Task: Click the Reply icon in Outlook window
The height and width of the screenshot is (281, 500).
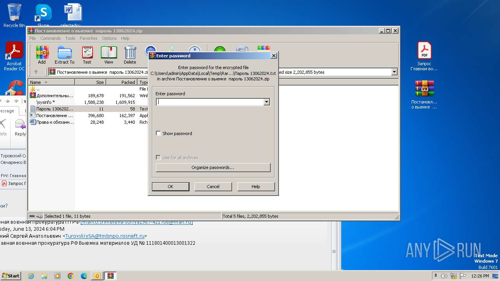Action: coord(20,128)
